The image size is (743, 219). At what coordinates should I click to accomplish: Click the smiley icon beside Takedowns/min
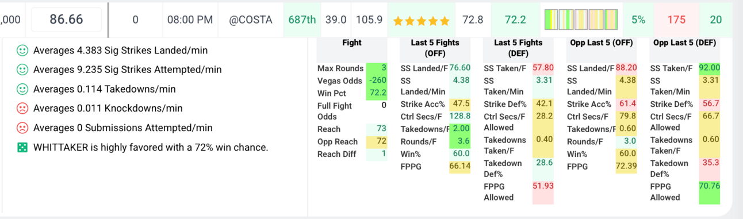point(22,89)
